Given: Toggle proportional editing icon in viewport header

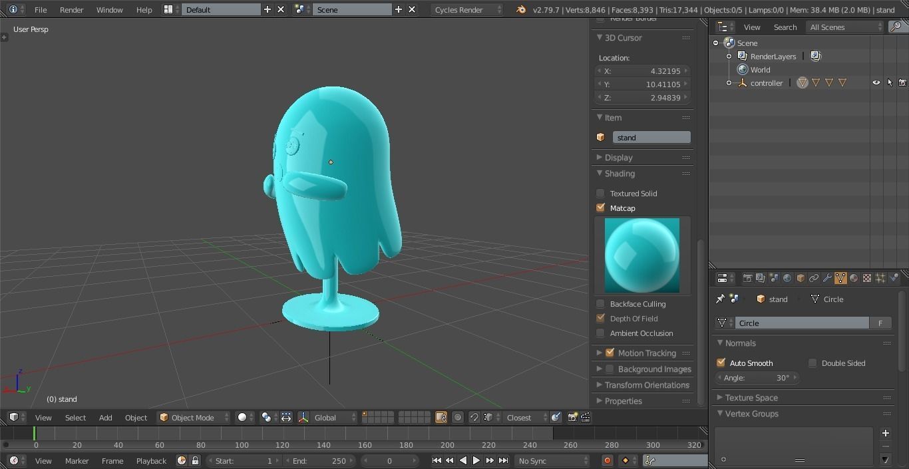Looking at the screenshot, I should 458,417.
